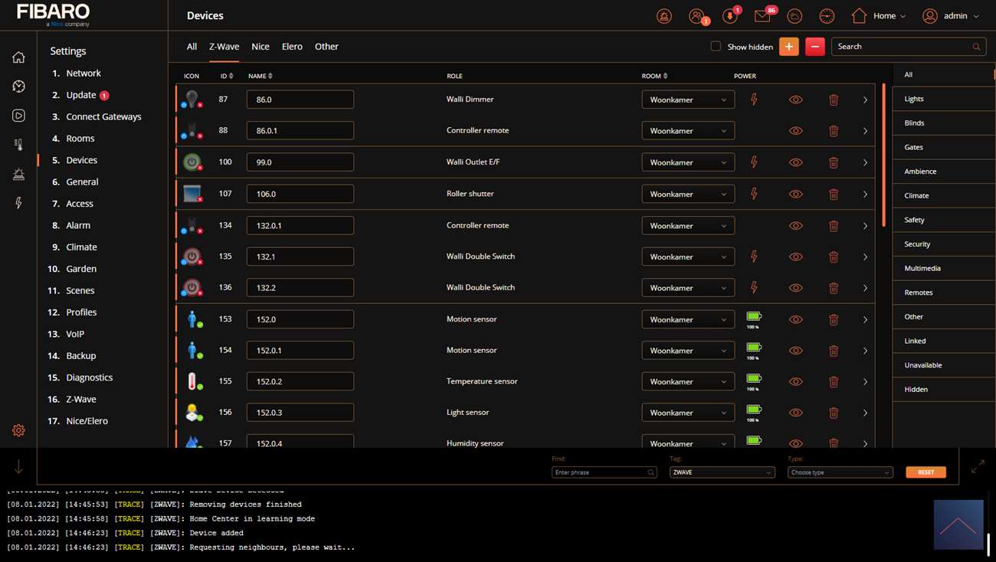
Task: Click the name field containing 152.0
Action: click(300, 319)
